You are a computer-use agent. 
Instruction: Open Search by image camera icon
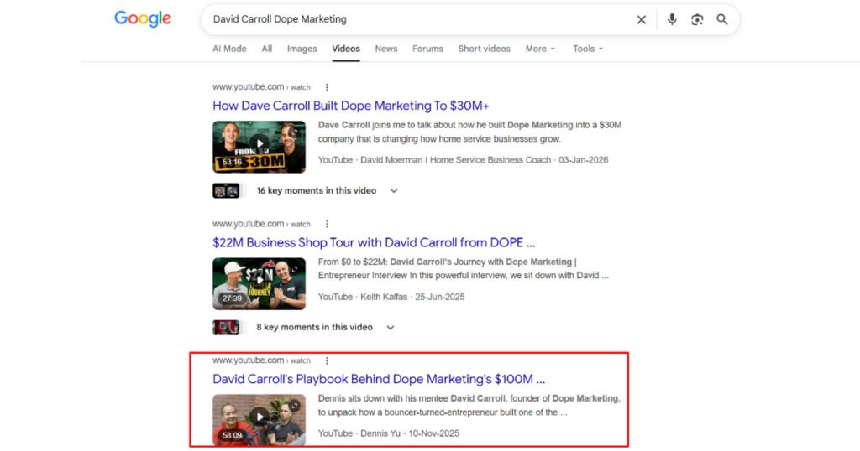pyautogui.click(x=697, y=20)
